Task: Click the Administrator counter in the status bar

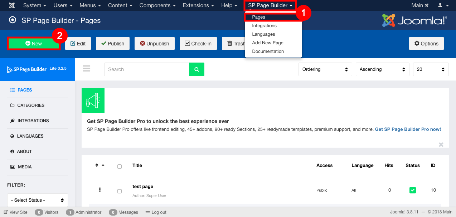Action: [84, 212]
